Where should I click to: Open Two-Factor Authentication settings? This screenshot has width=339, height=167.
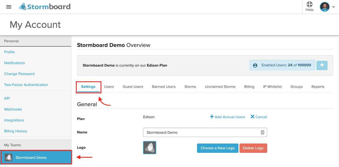[x=26, y=85]
